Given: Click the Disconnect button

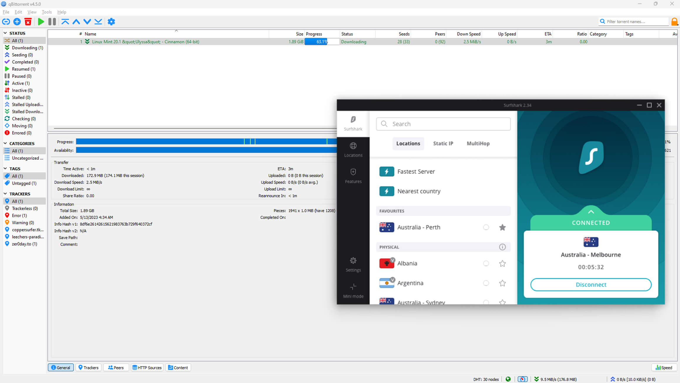Looking at the screenshot, I should pyautogui.click(x=591, y=285).
